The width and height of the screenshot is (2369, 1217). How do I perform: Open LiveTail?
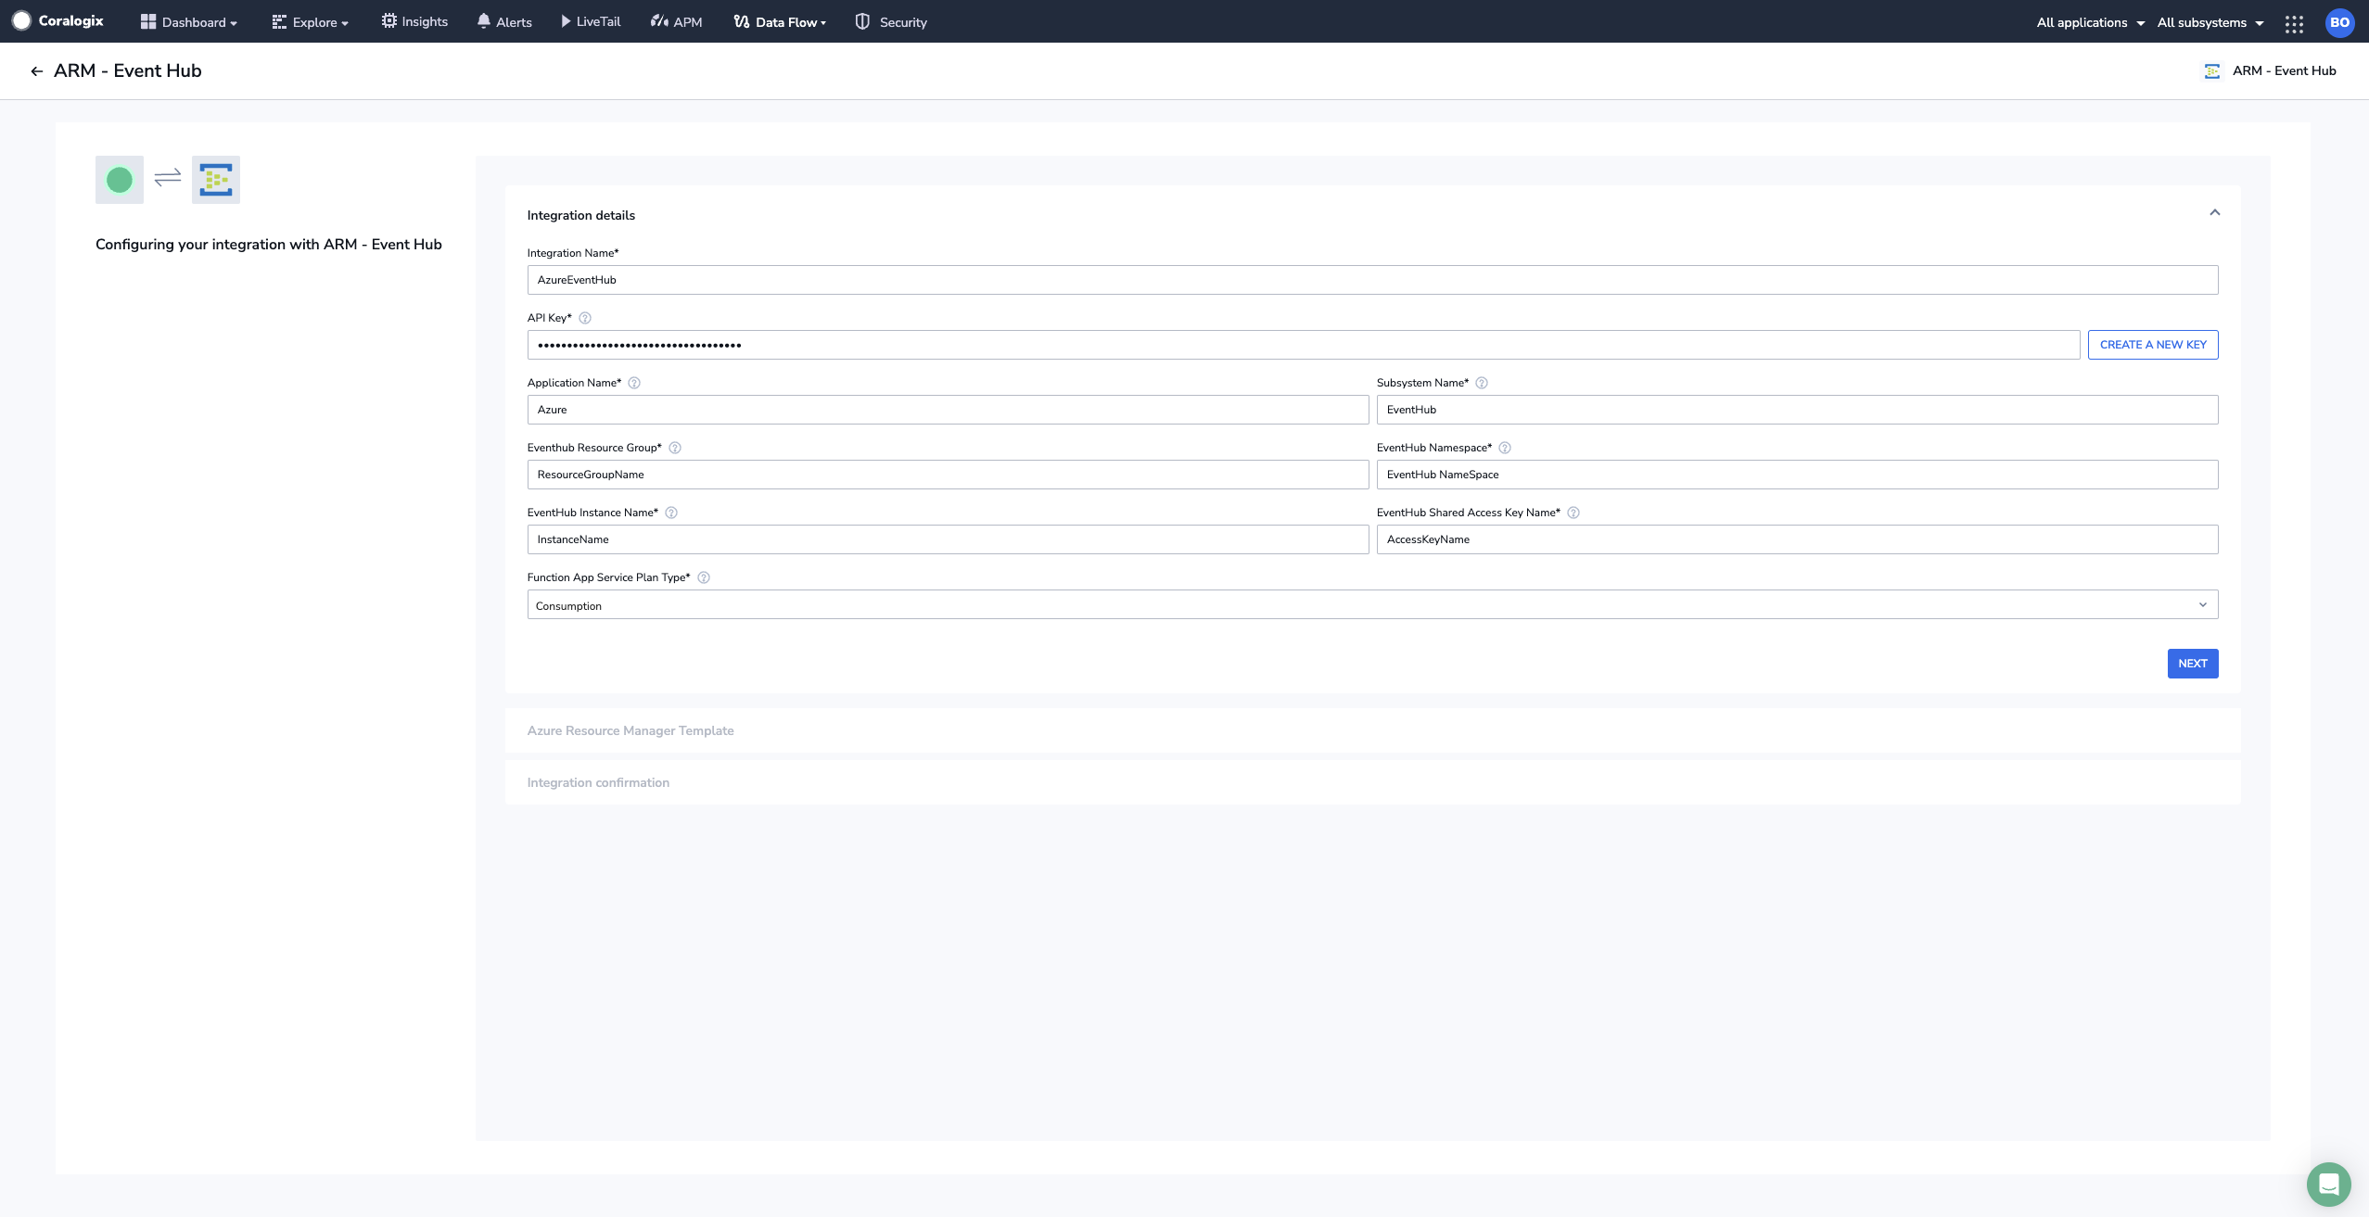point(591,21)
